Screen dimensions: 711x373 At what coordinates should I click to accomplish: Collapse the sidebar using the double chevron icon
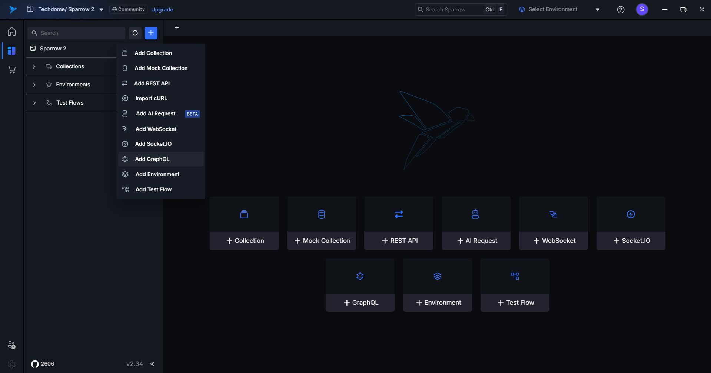tap(152, 364)
